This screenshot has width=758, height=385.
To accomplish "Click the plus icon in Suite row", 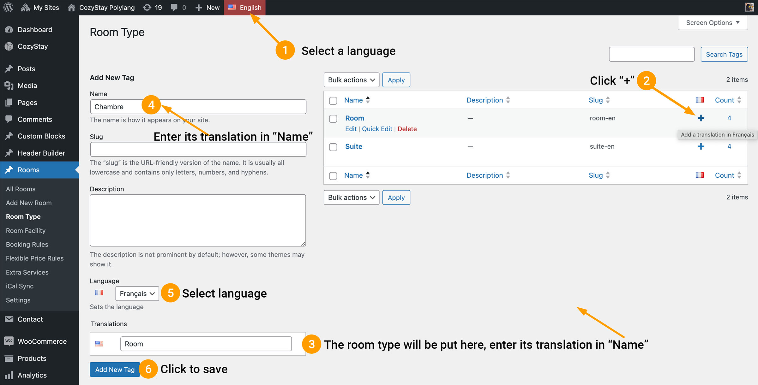I will pyautogui.click(x=701, y=146).
